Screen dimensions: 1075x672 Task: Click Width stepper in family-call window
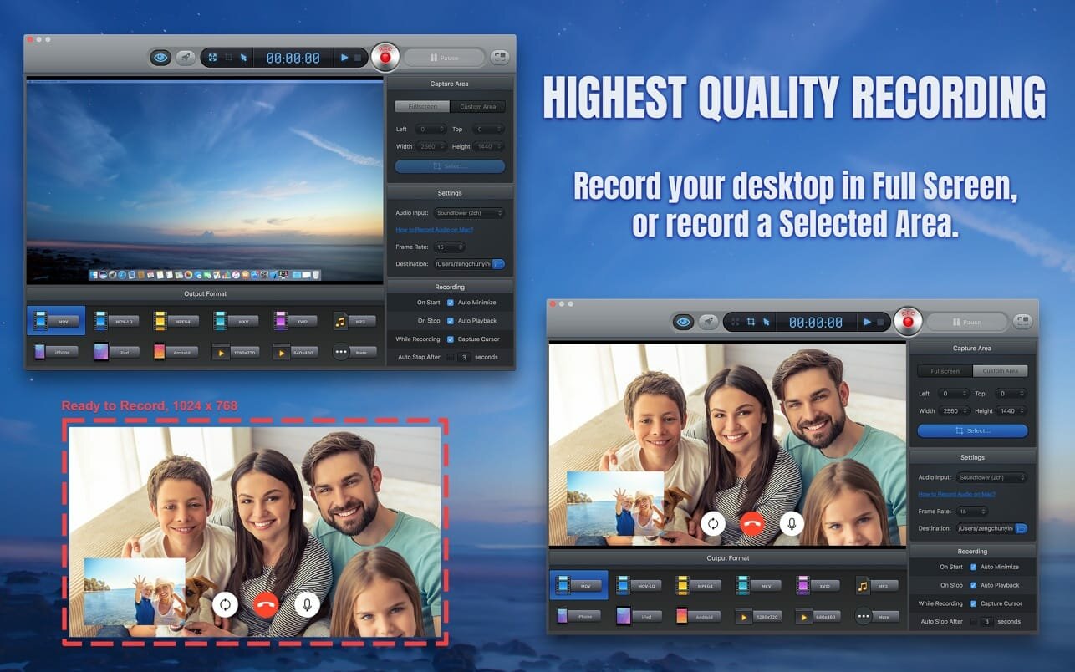[x=965, y=411]
